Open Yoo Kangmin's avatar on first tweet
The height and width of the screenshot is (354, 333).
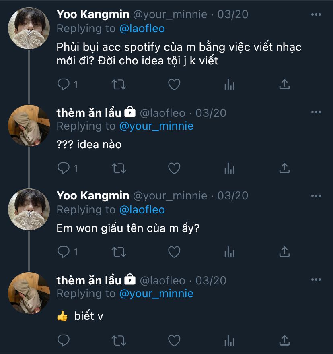coord(29,28)
